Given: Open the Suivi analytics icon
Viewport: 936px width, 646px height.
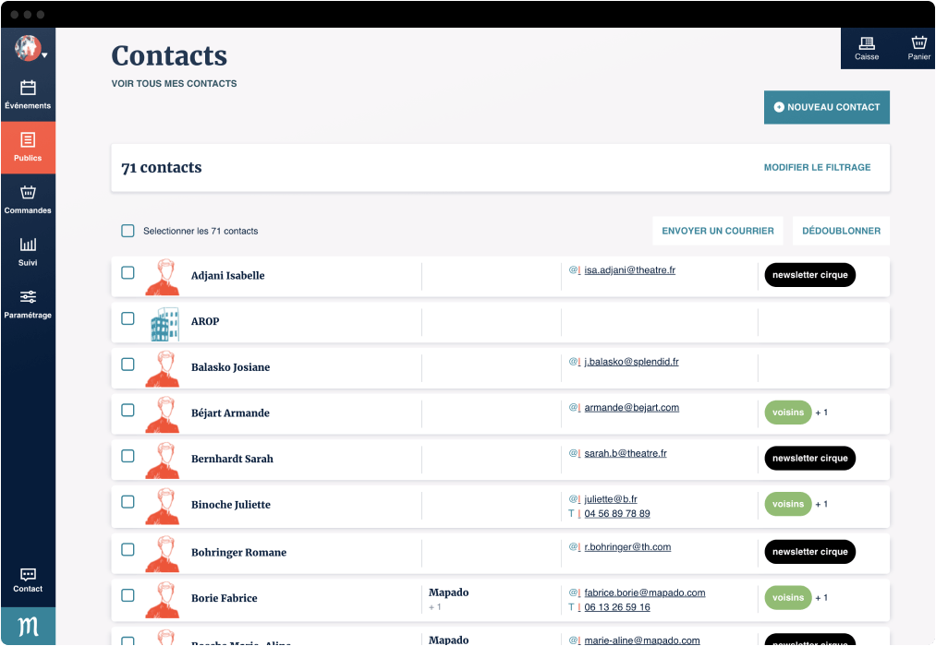Looking at the screenshot, I should (28, 246).
